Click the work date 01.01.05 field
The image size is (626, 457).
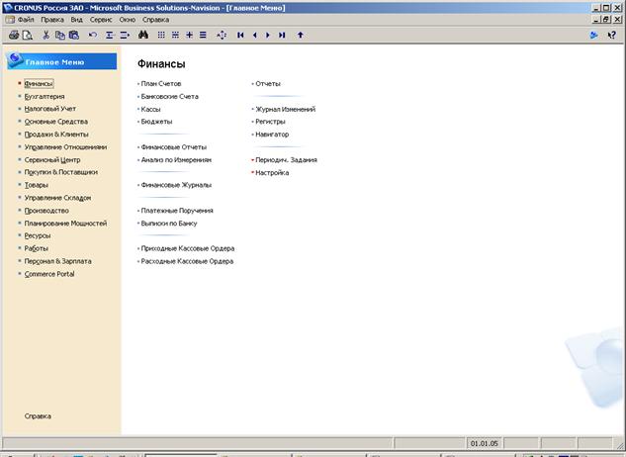click(484, 443)
